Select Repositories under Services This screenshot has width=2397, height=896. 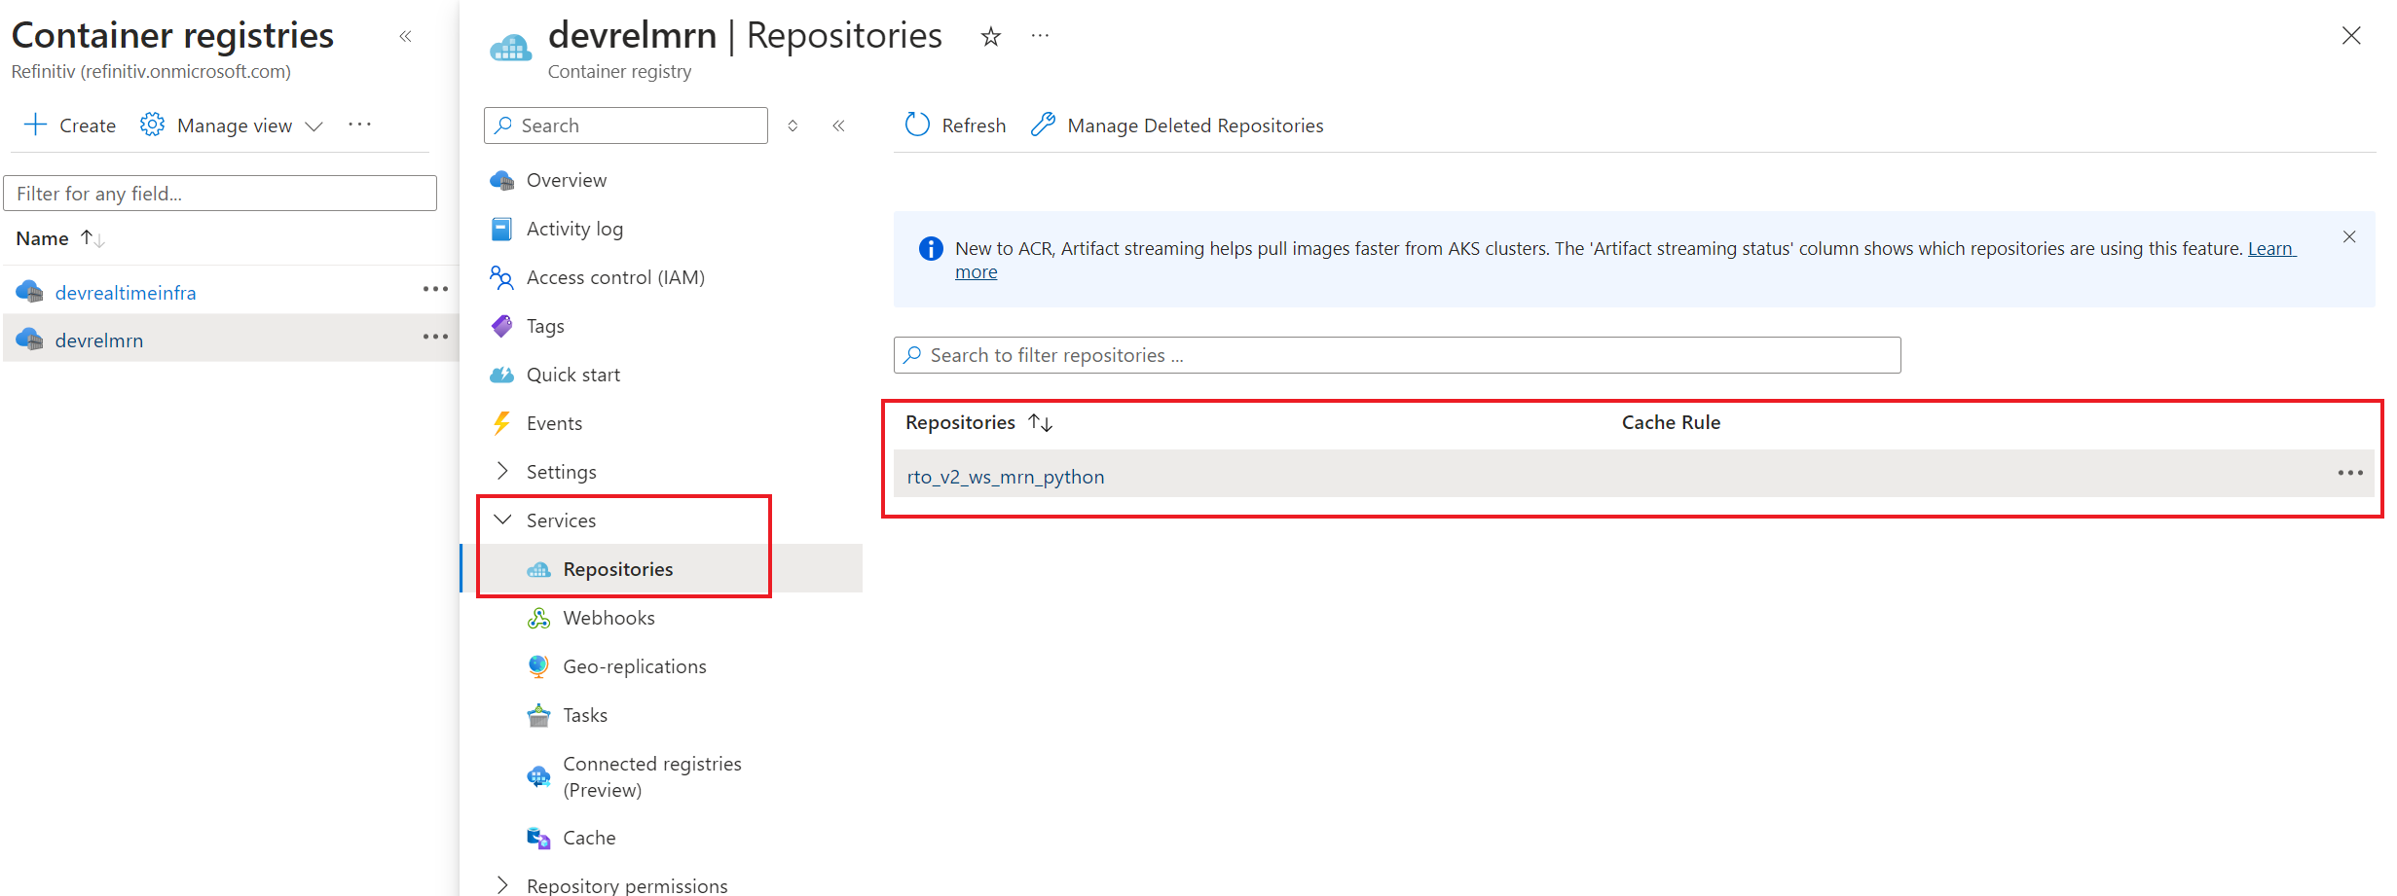point(617,569)
